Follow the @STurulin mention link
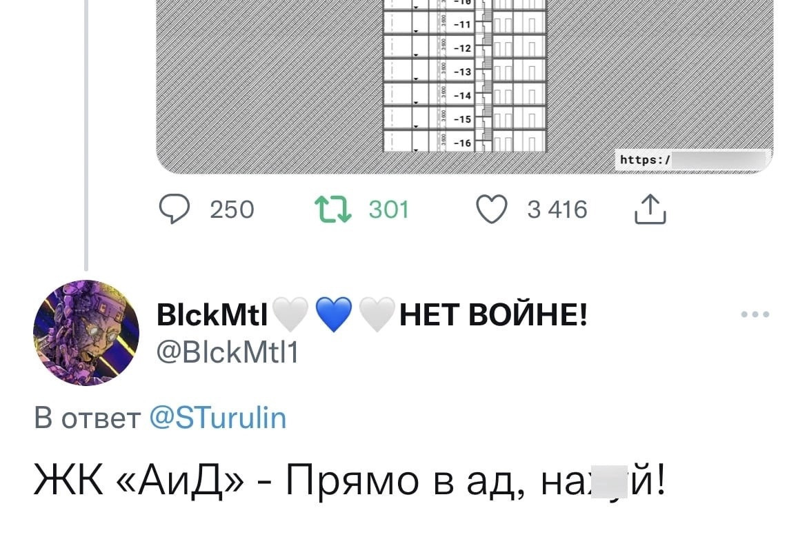 pyautogui.click(x=217, y=418)
